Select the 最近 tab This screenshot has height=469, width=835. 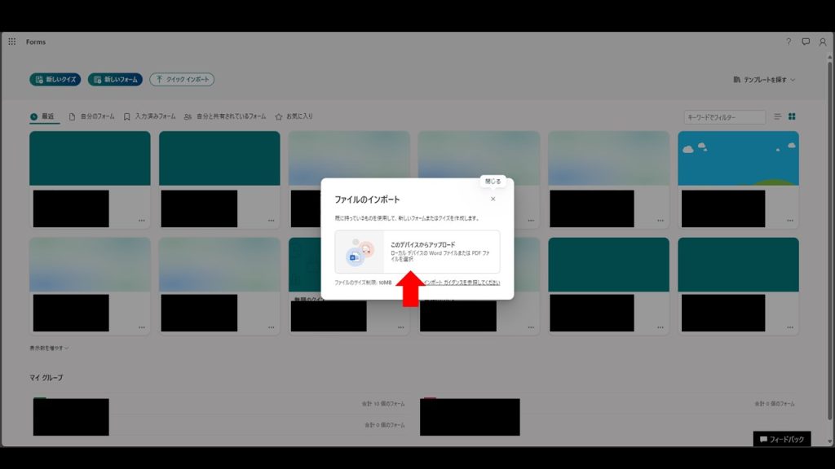point(44,116)
